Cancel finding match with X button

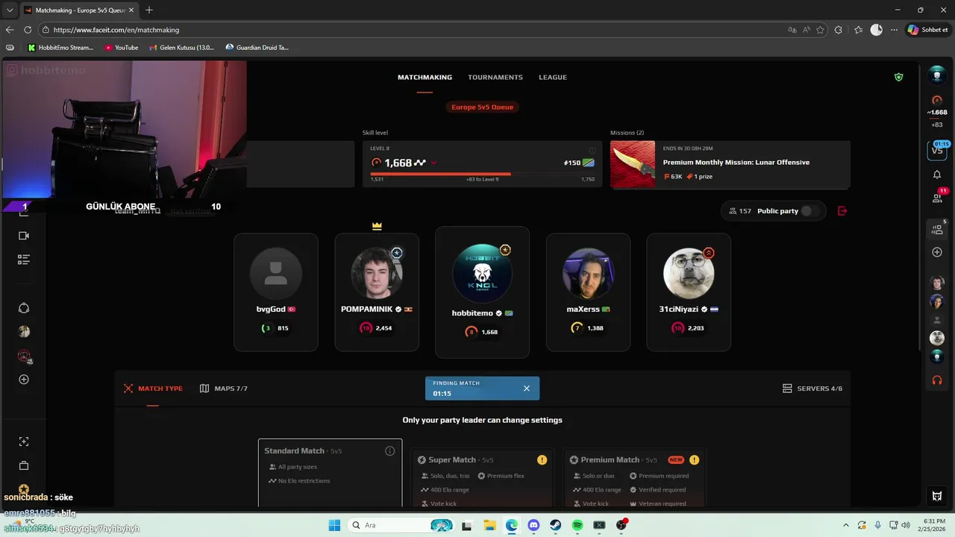(x=526, y=389)
